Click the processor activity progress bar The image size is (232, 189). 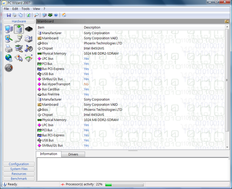[124, 185]
